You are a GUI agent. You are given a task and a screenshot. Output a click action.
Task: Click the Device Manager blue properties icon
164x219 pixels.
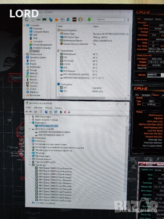click(46, 112)
